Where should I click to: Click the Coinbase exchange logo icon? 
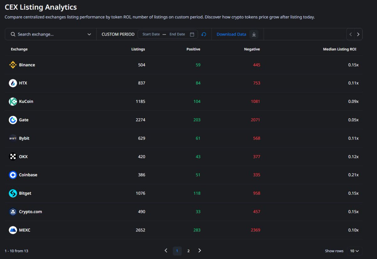click(13, 175)
